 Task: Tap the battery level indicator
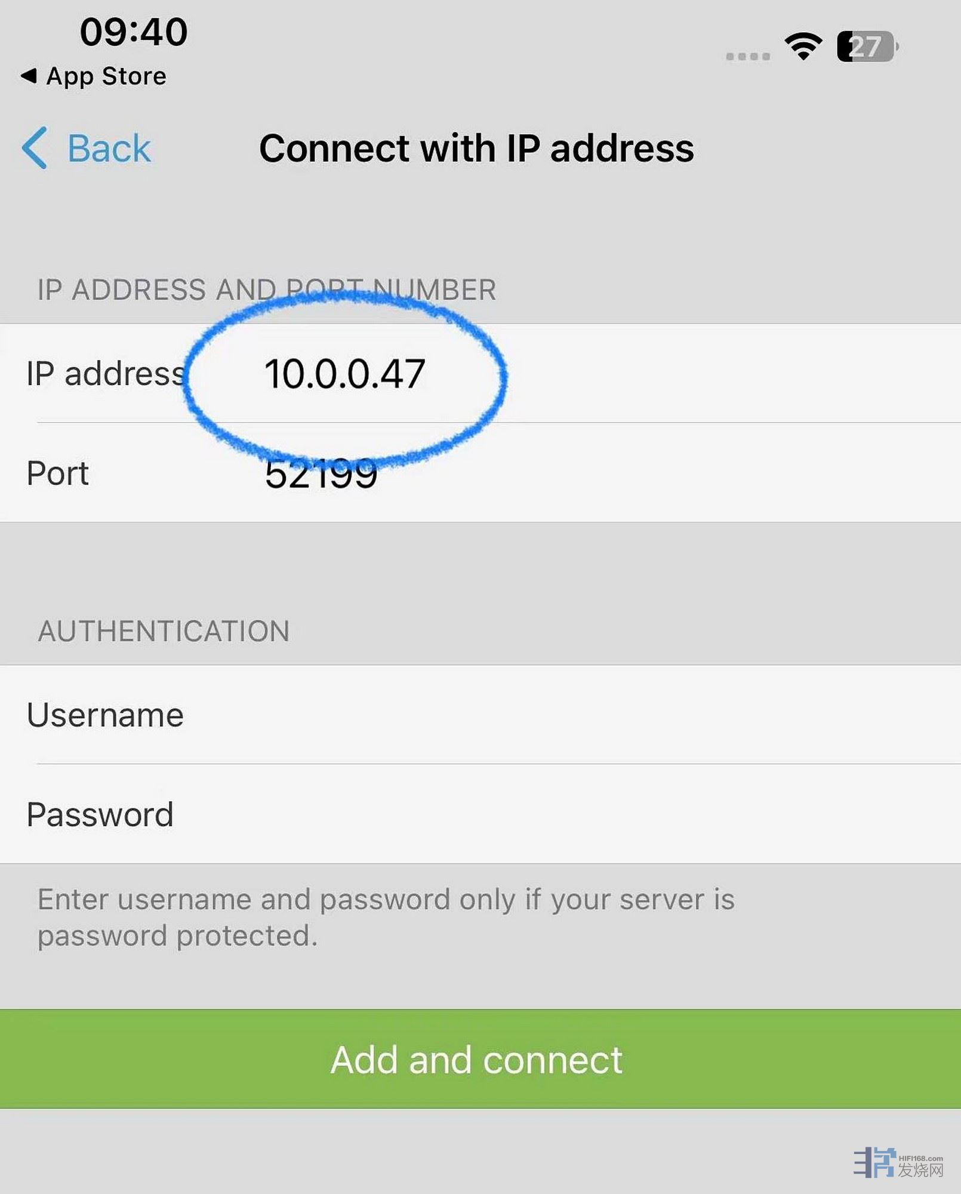(x=867, y=47)
